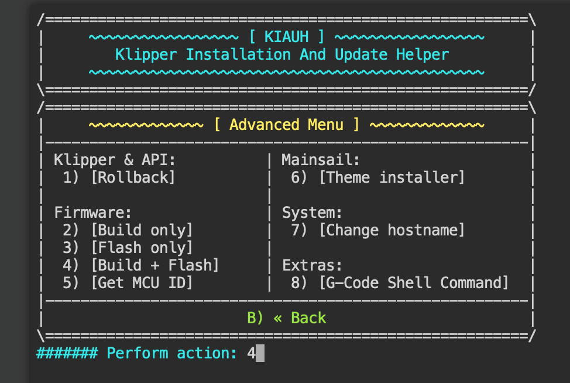Click the Extras section label
The height and width of the screenshot is (383, 570).
[x=312, y=265]
